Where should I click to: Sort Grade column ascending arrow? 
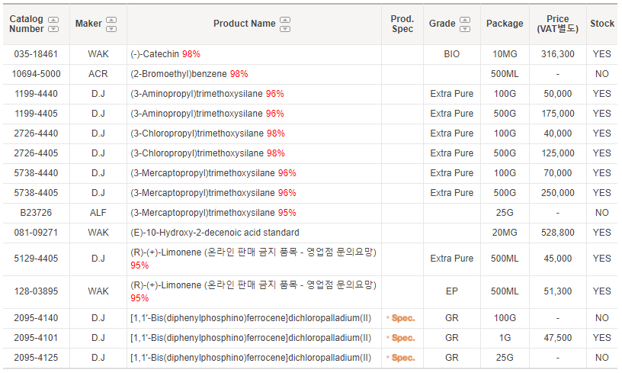[465, 20]
